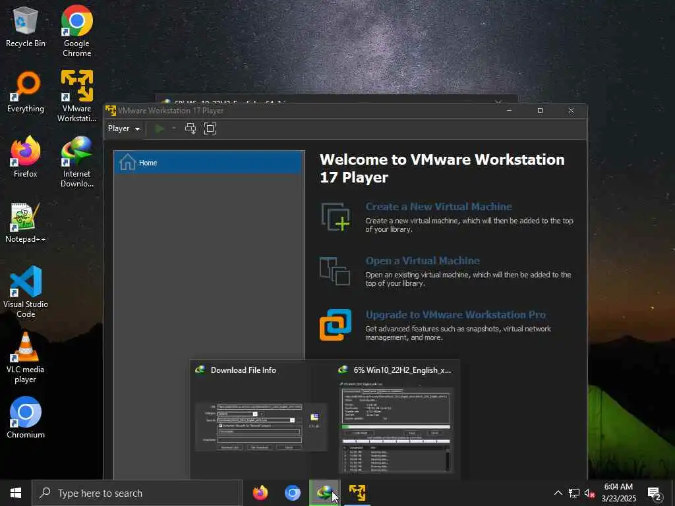
Task: Open the Everything search desktop shortcut
Action: [26, 92]
